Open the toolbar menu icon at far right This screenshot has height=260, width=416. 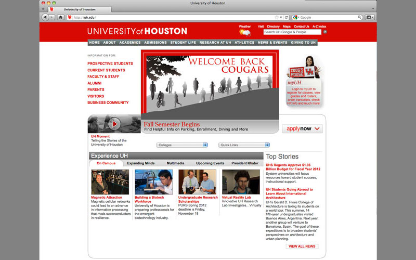pos(370,17)
